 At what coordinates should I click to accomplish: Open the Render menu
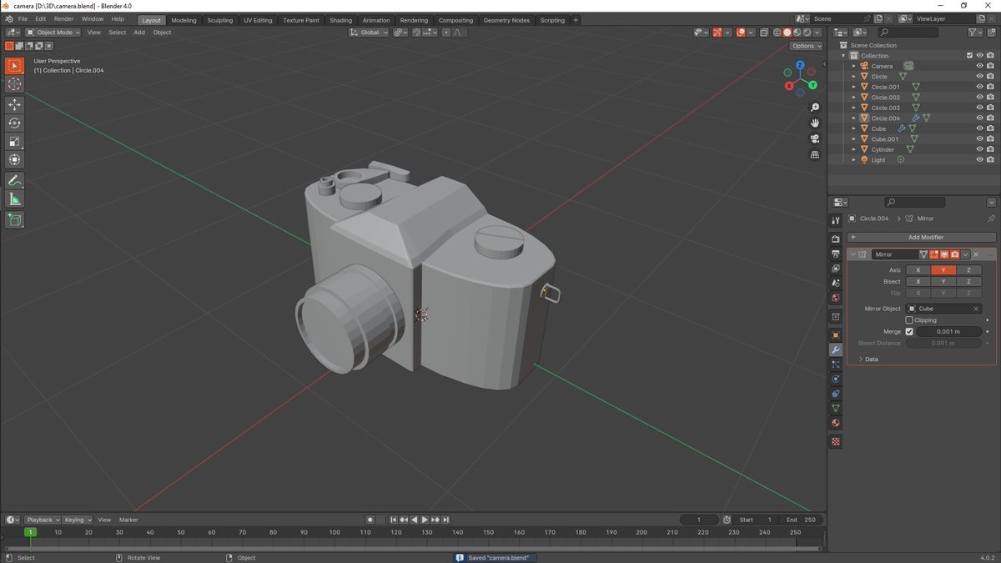point(63,19)
